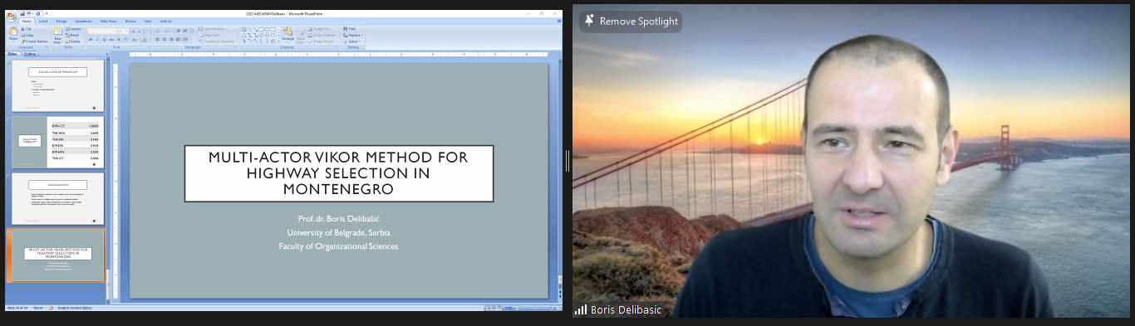Click the round Office button
The height and width of the screenshot is (326, 1135).
coord(12,16)
